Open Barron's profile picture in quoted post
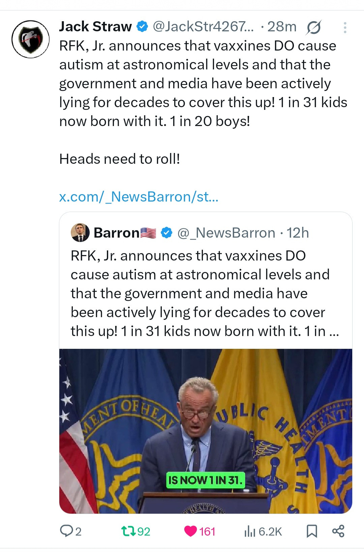The image size is (364, 552). [80, 233]
